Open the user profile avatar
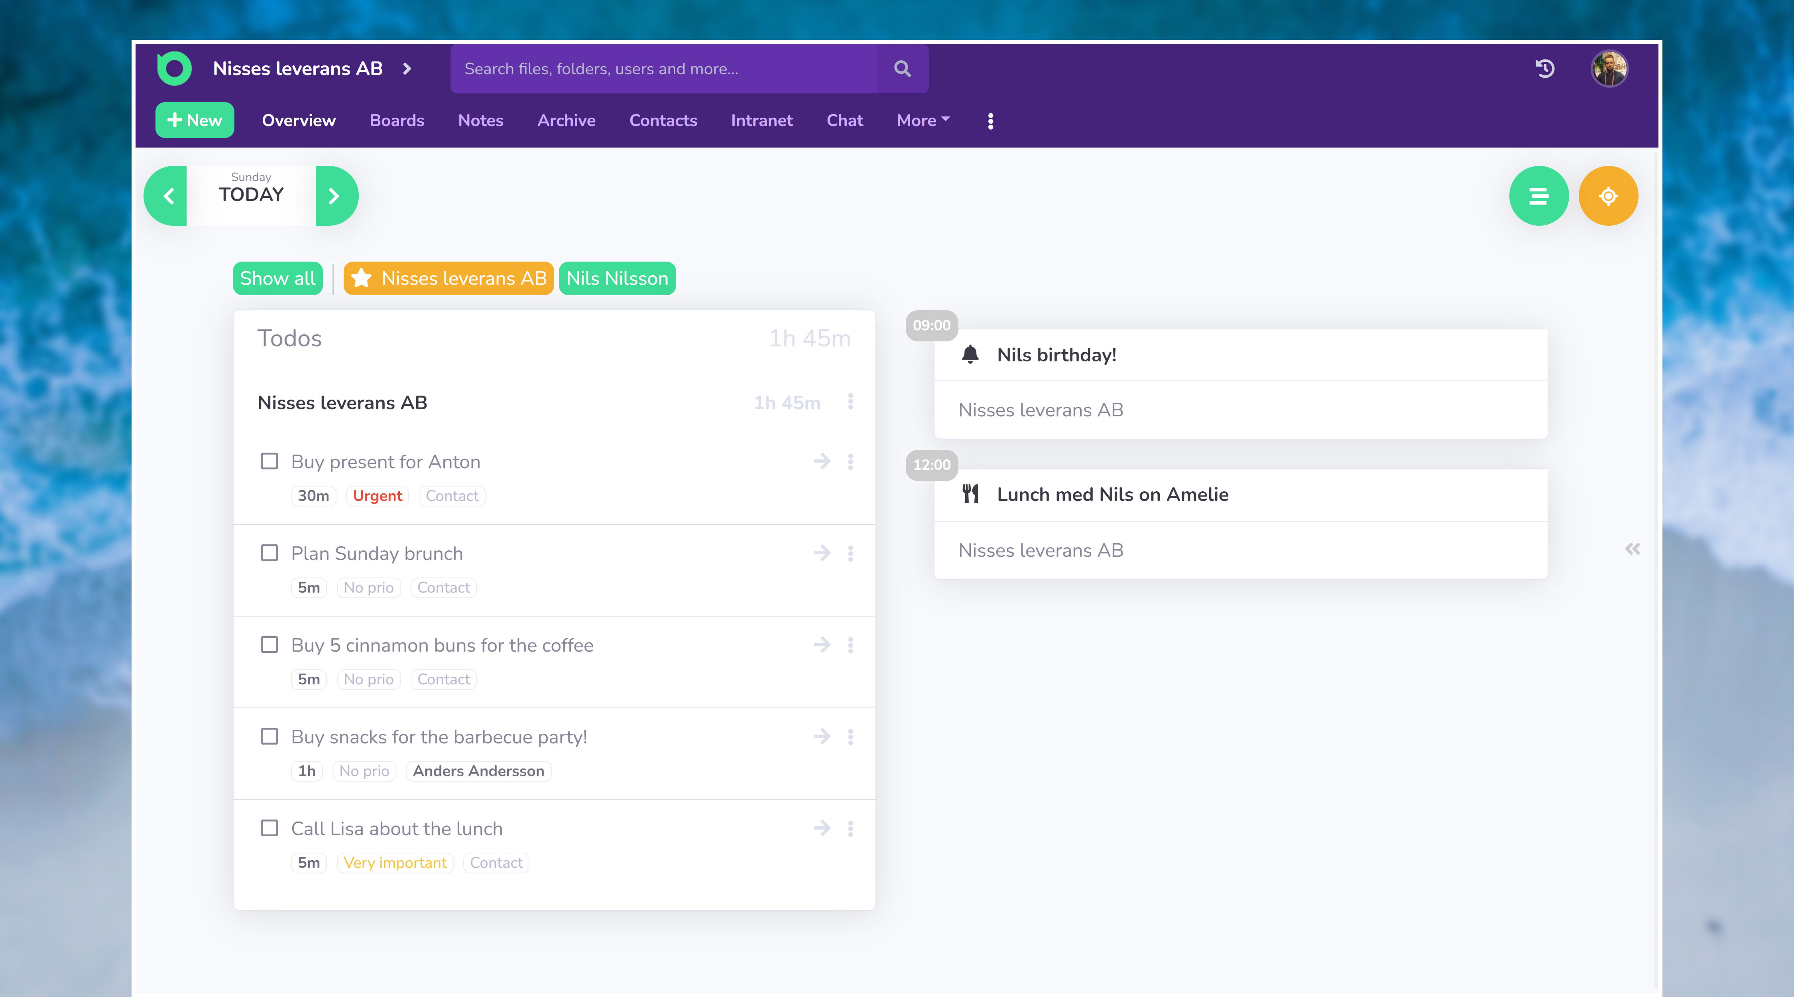Screen dimensions: 1794x997 (x=1609, y=68)
